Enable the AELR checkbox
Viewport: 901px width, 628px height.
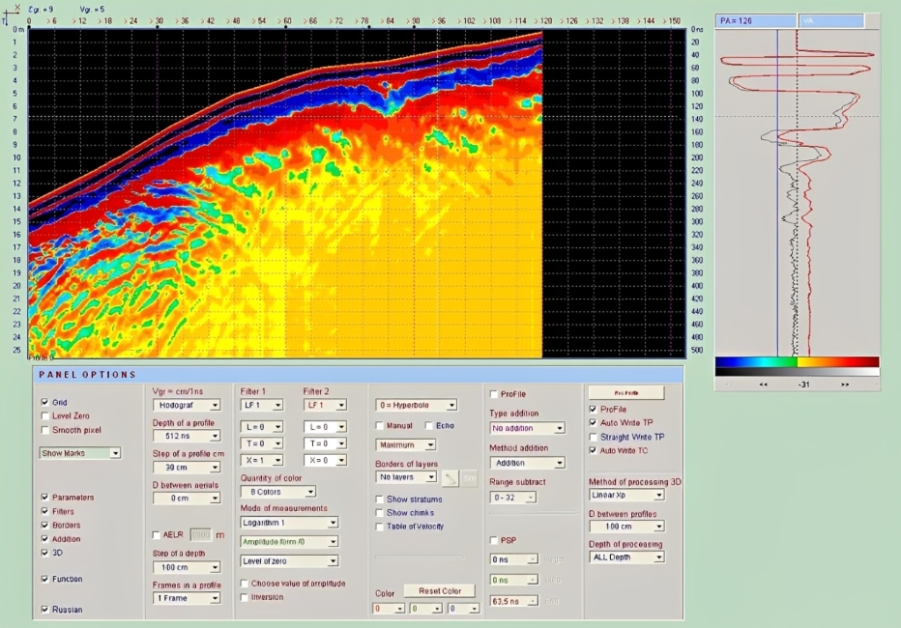156,535
